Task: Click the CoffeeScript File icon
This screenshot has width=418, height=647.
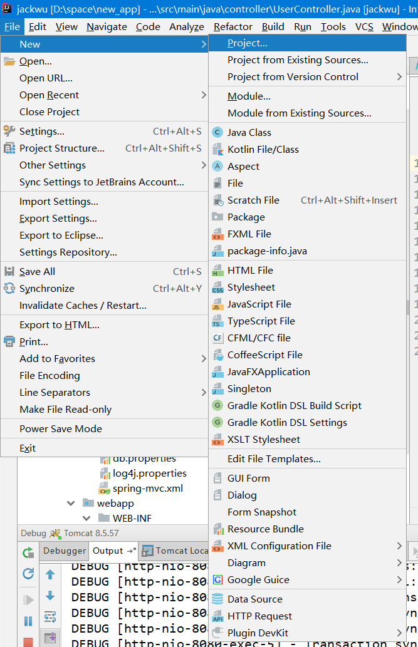Action: click(x=217, y=355)
